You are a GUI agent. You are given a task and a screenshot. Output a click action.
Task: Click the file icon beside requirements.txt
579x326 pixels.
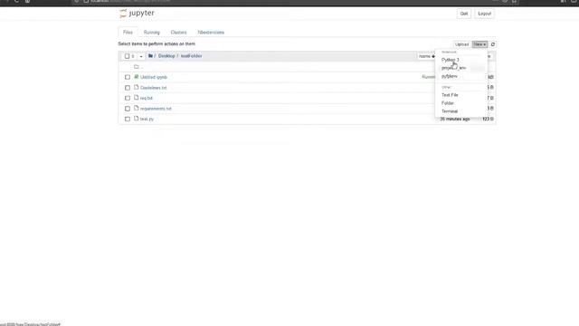point(137,109)
